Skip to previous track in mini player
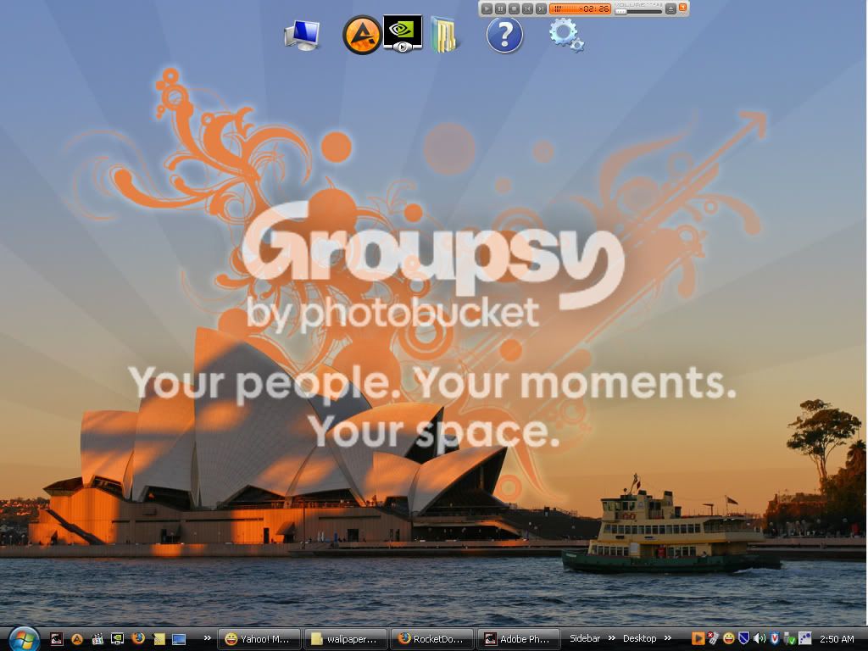The height and width of the screenshot is (651, 868). (x=527, y=8)
